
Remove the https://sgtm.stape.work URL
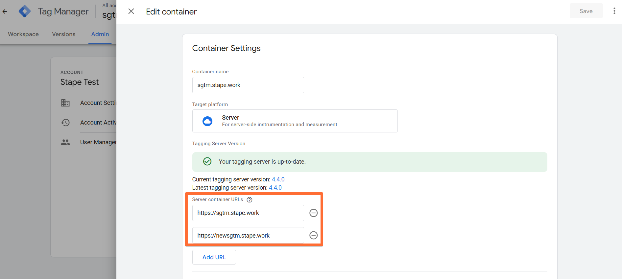(314, 213)
